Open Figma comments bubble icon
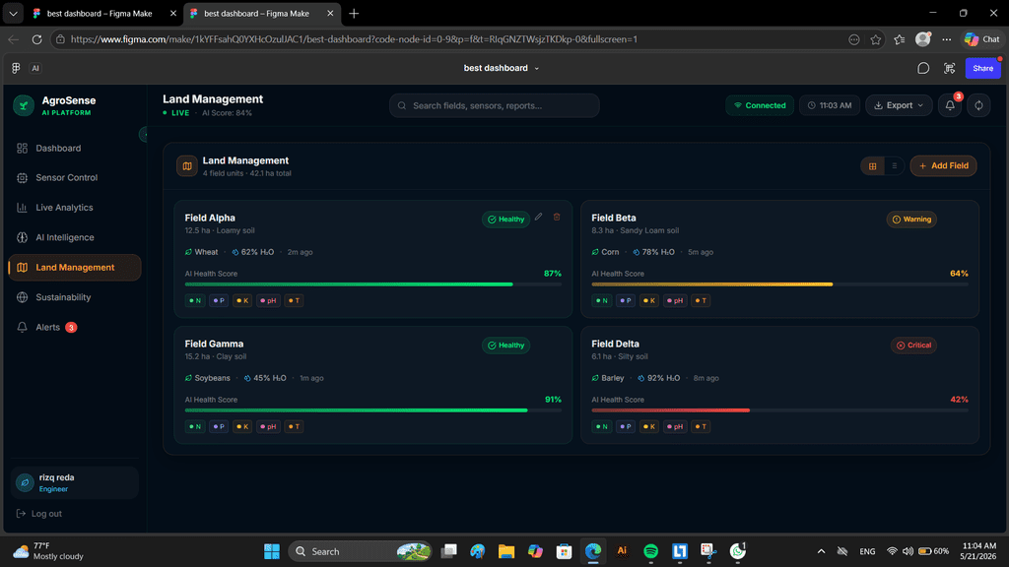Viewport: 1009px width, 567px height. (x=922, y=68)
